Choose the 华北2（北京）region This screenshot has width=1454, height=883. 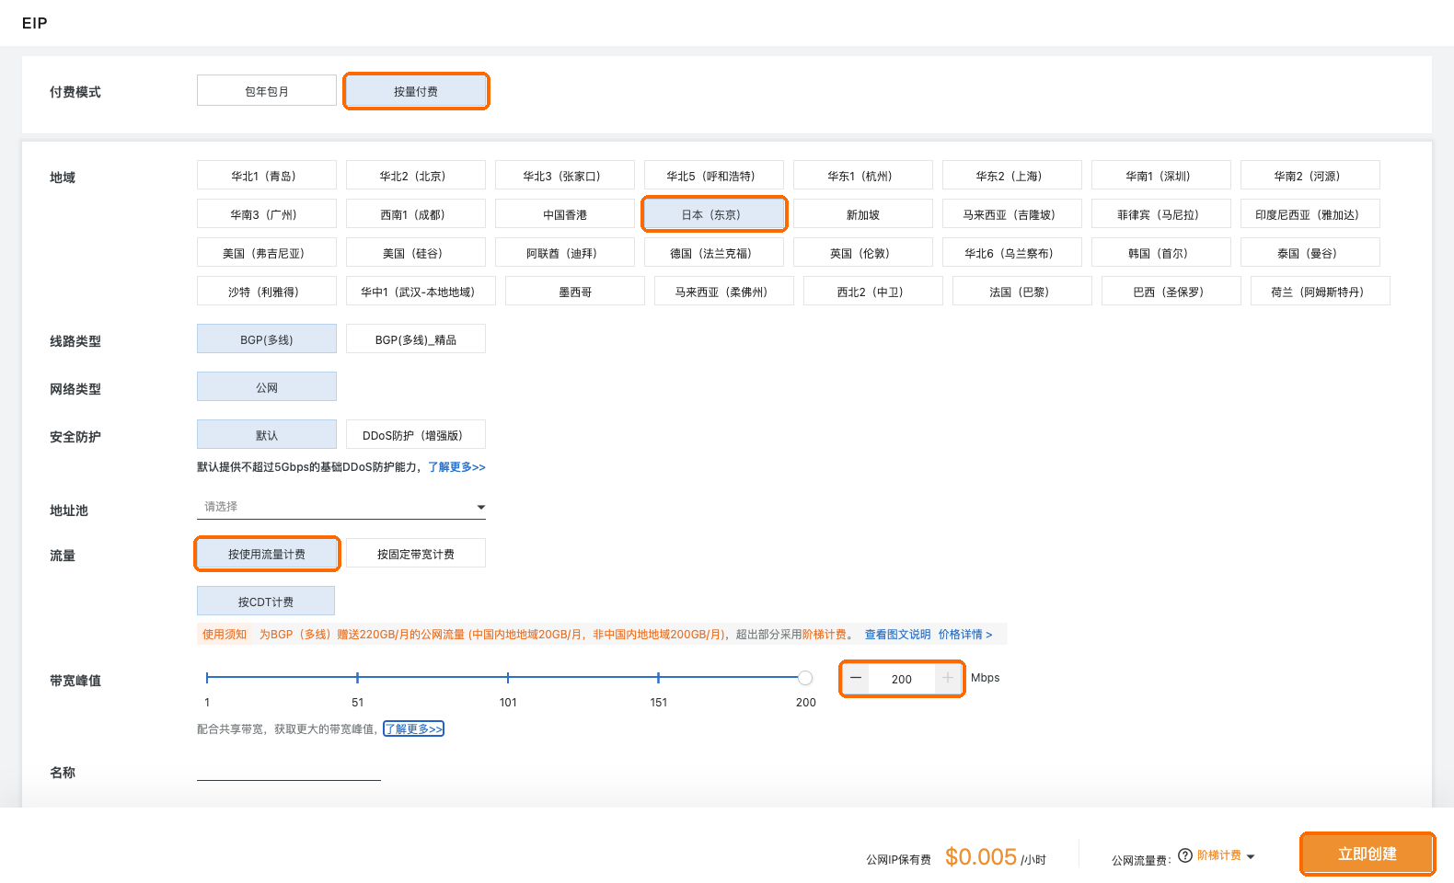pyautogui.click(x=416, y=176)
